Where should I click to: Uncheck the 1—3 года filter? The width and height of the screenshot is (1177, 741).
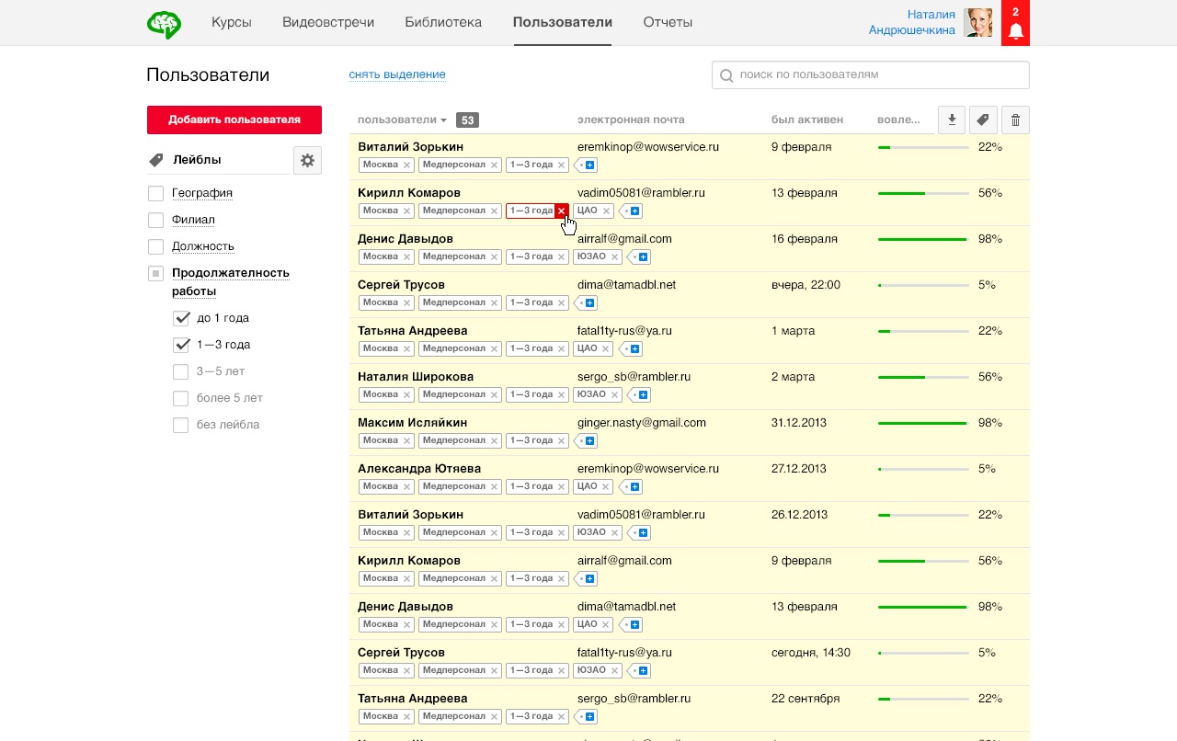[x=180, y=345]
